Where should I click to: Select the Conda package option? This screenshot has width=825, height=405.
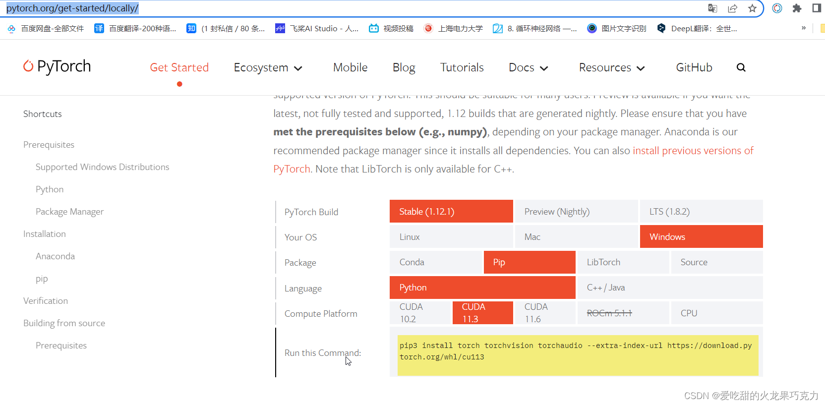coord(436,262)
